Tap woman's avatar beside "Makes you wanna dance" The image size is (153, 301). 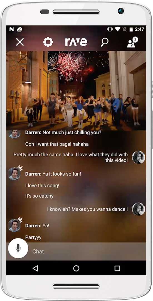click(139, 209)
